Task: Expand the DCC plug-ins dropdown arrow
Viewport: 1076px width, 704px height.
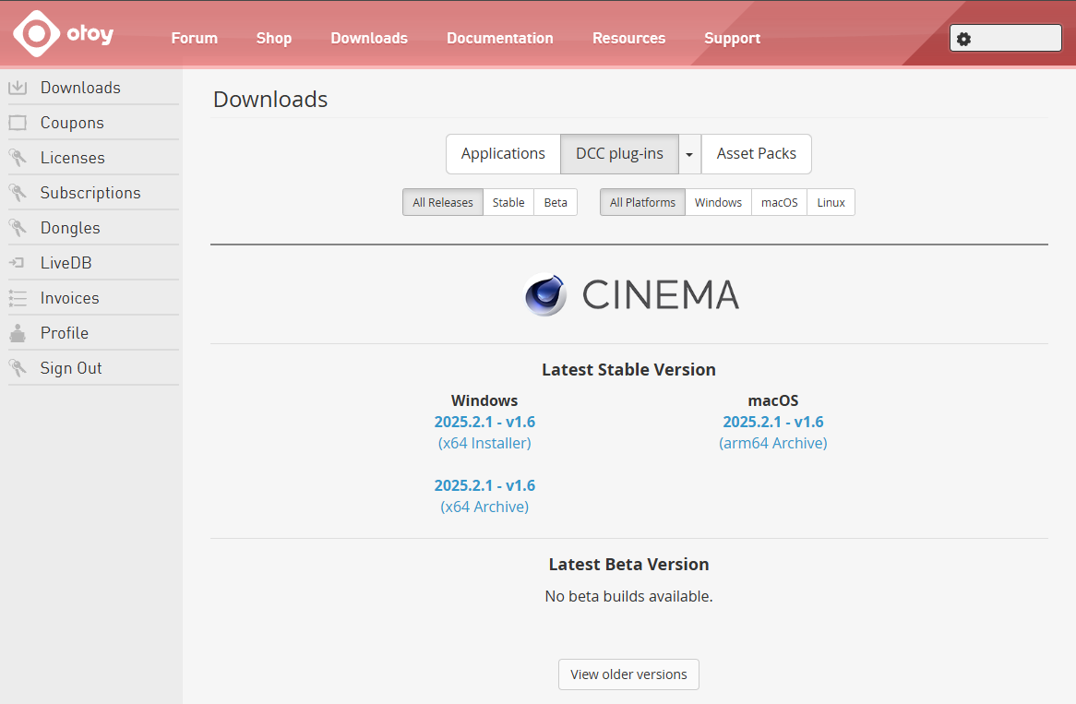Action: [689, 154]
